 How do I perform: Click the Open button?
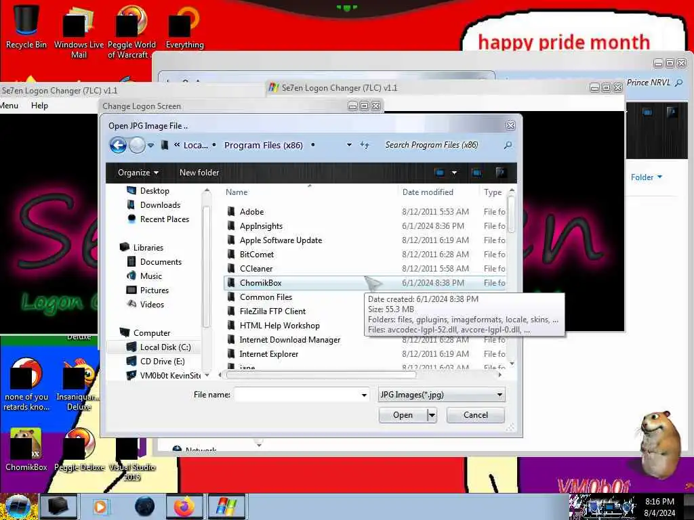pyautogui.click(x=403, y=415)
